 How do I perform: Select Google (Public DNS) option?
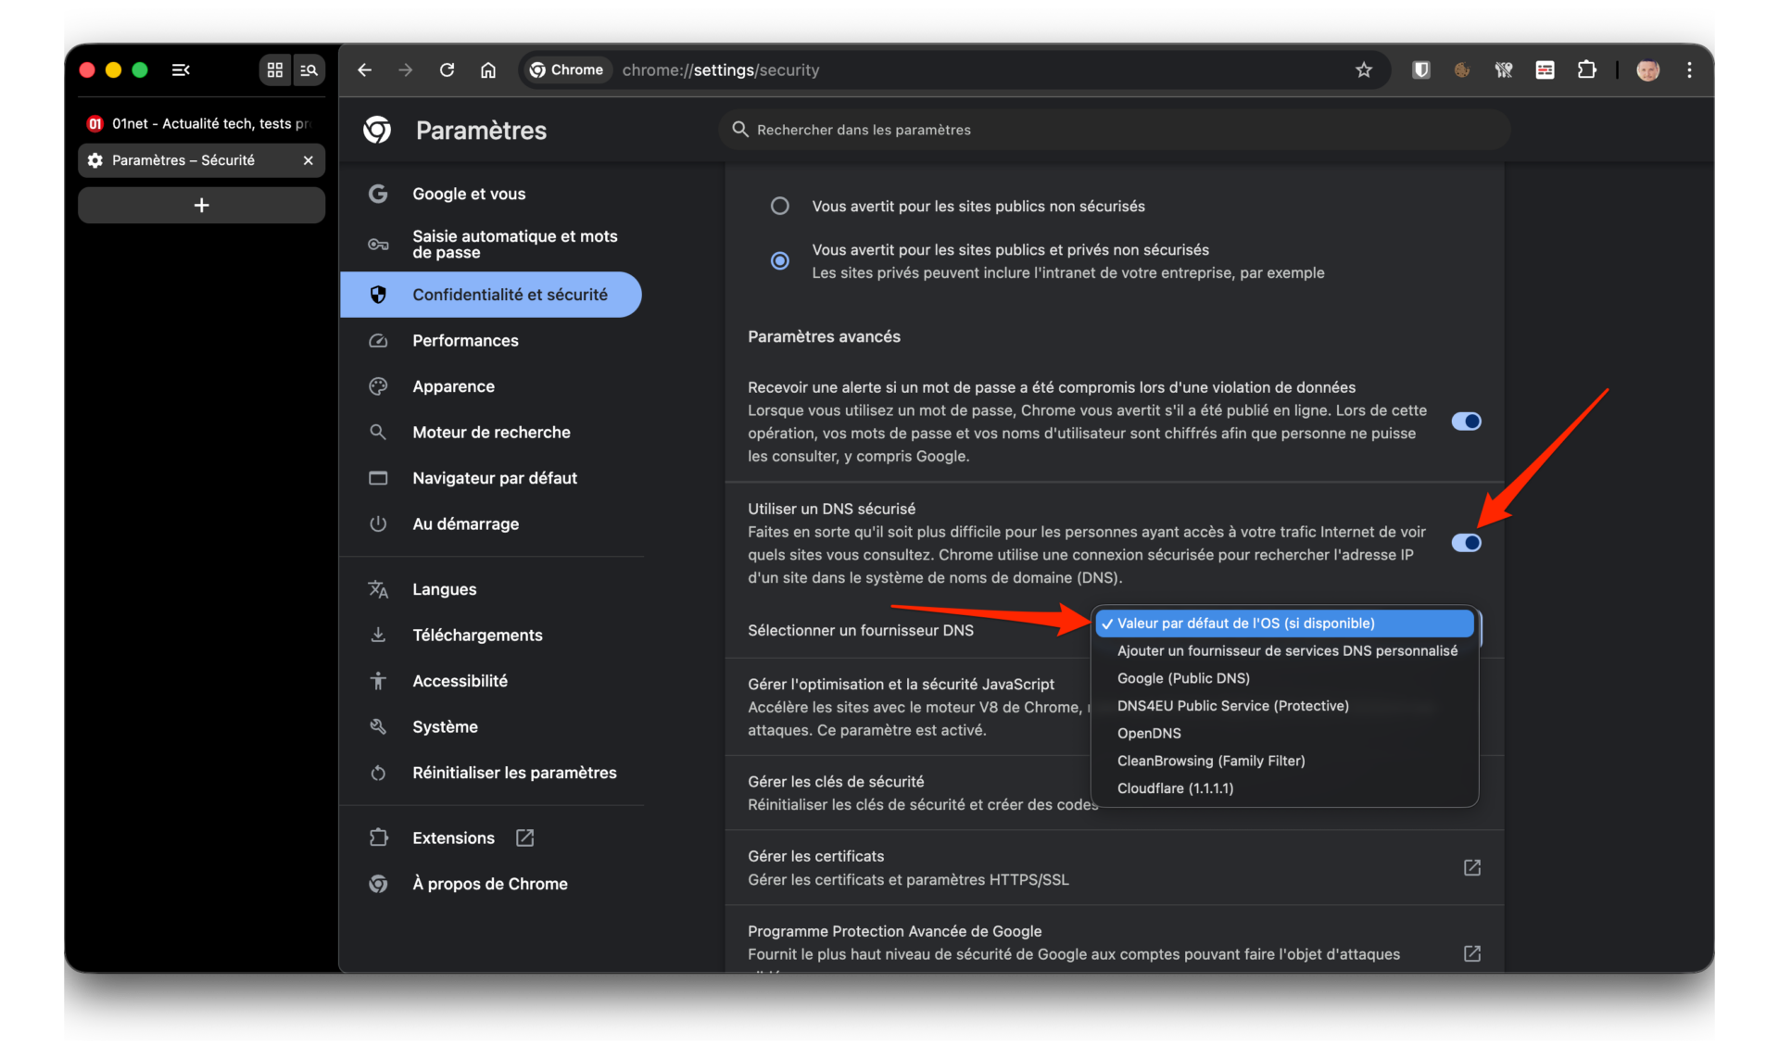pos(1183,678)
